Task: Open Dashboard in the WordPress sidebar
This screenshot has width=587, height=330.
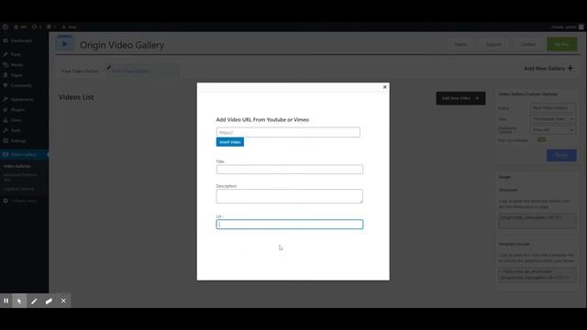Action: pos(21,40)
